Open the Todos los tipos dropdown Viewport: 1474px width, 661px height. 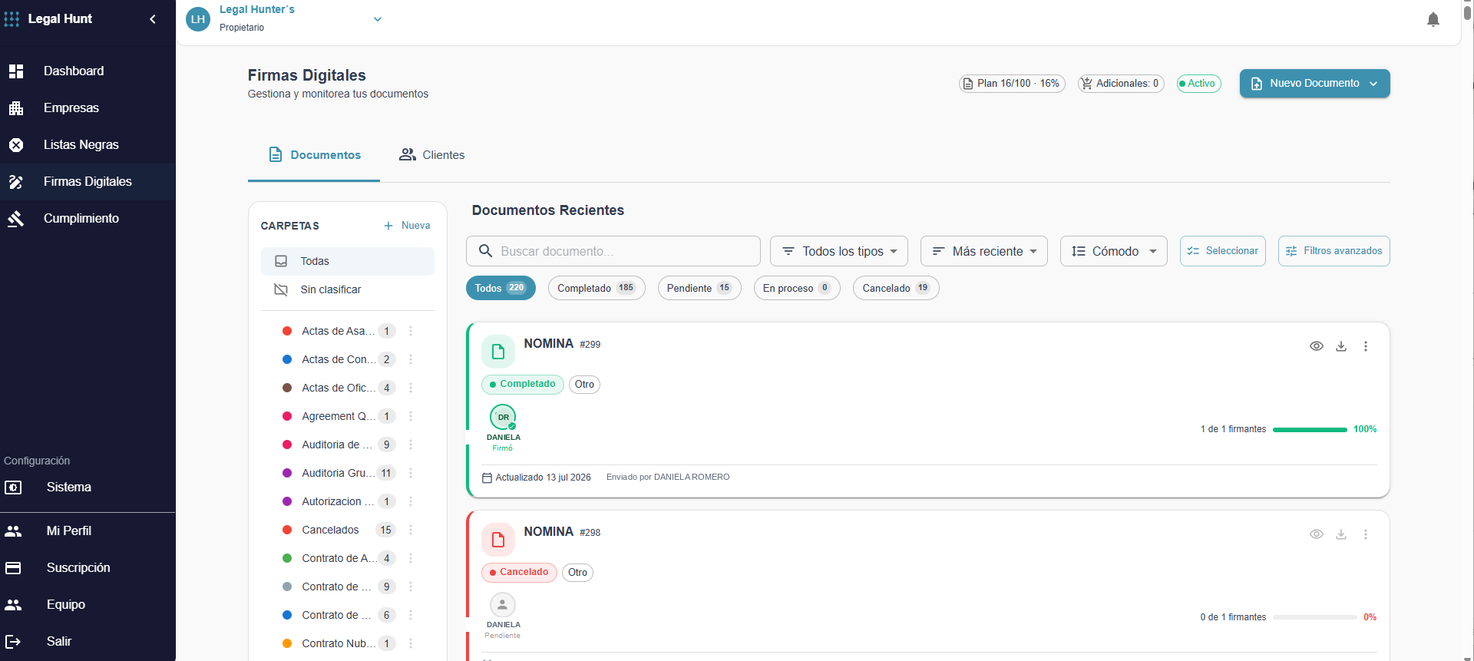point(838,251)
